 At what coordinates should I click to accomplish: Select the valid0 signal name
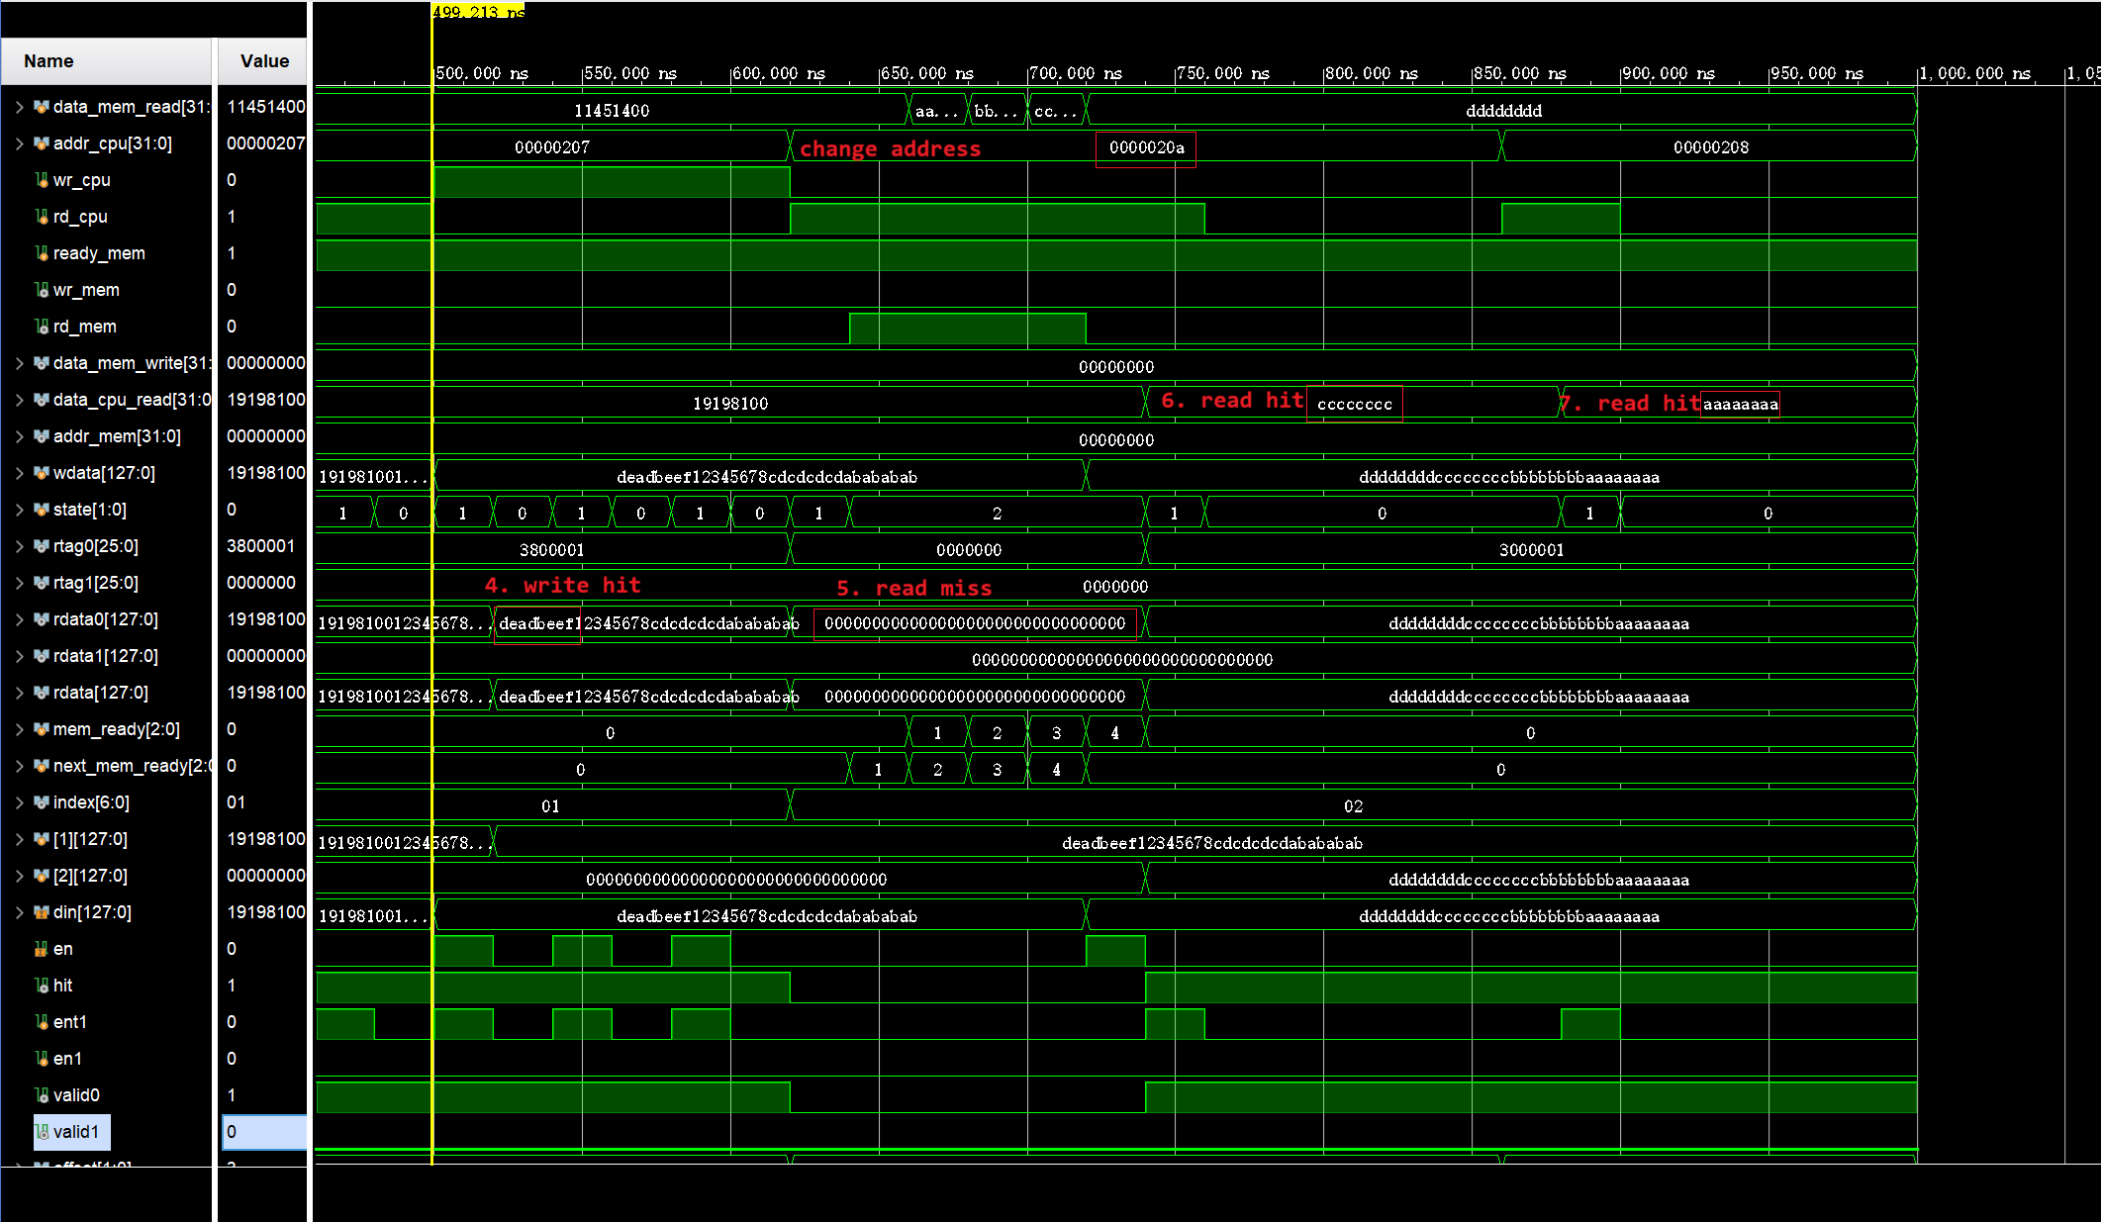pos(76,1095)
